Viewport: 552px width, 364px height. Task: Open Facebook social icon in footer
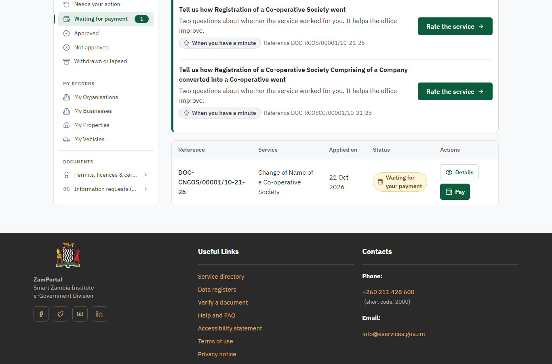coord(41,314)
